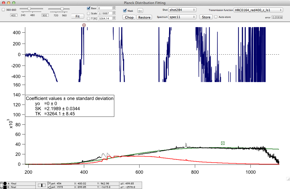This screenshot has width=290, height=189.
Task: Click the Chop button
Action: 129,17
